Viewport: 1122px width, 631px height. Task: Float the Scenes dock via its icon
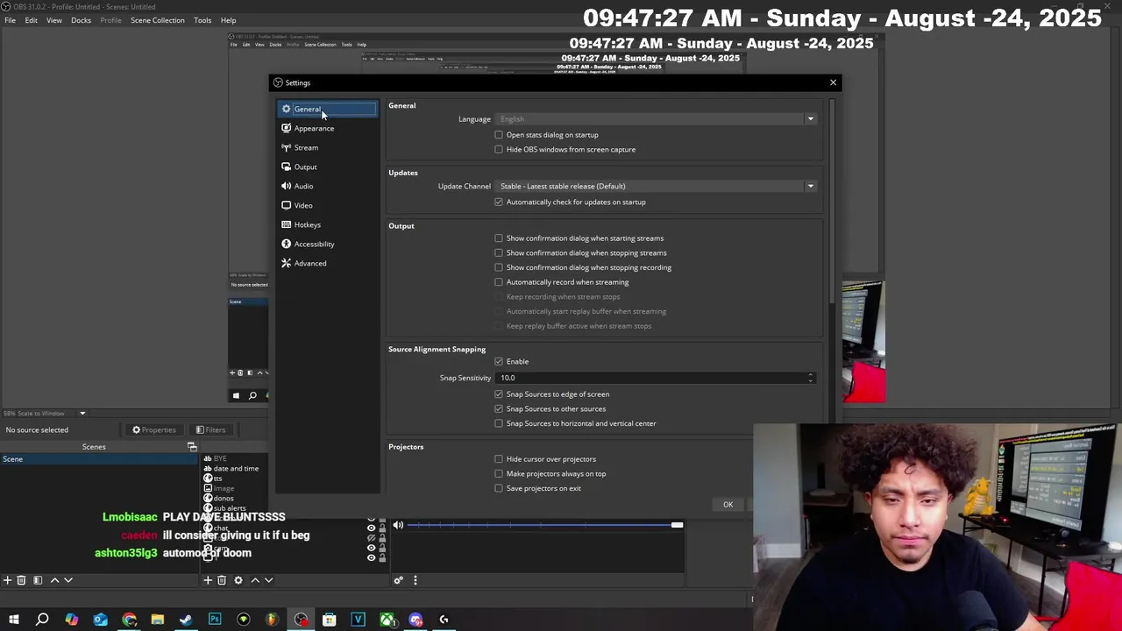(192, 447)
